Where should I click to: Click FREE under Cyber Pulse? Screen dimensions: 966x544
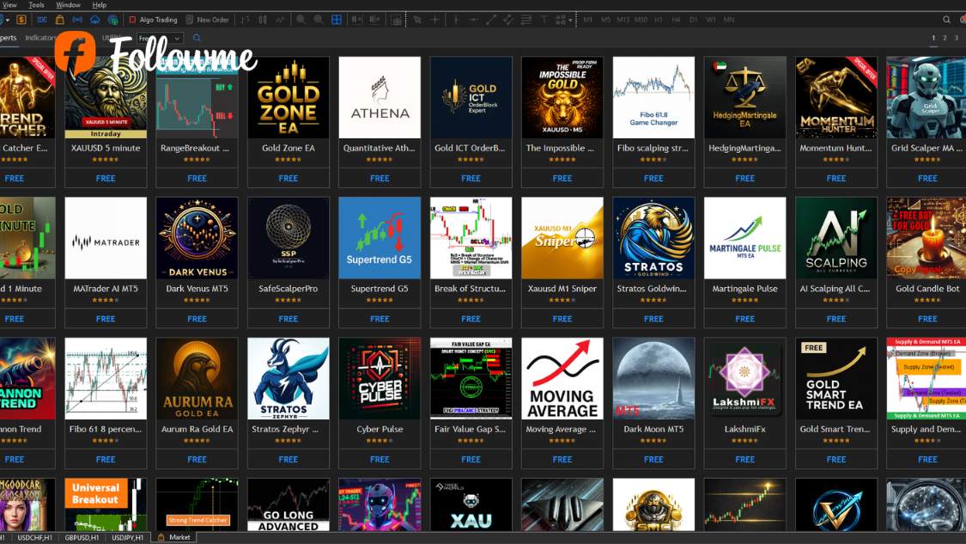click(380, 460)
